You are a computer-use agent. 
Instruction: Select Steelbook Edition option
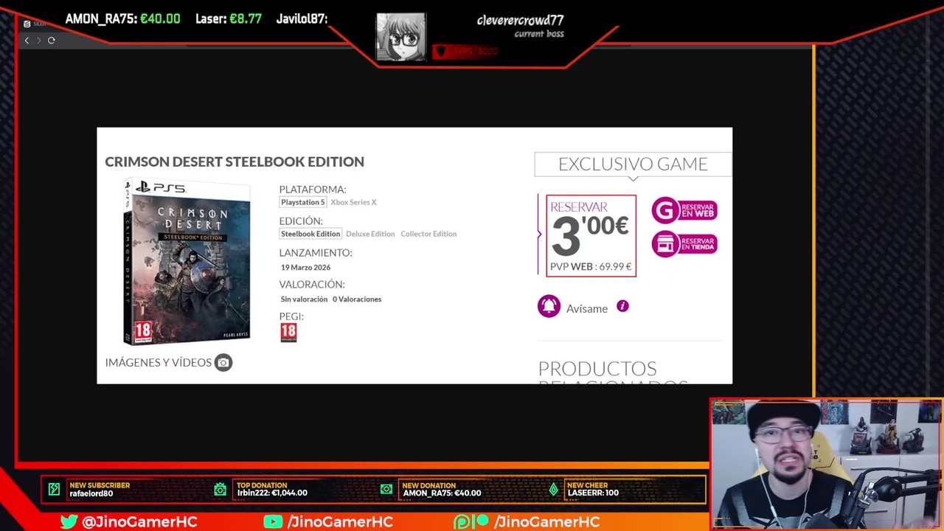click(x=310, y=234)
